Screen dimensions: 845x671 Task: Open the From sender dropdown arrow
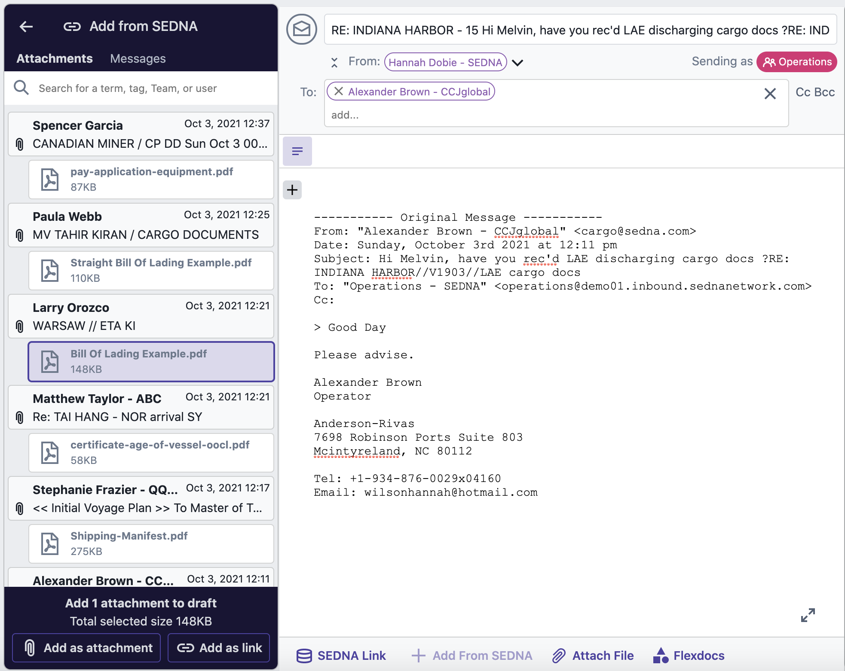517,63
